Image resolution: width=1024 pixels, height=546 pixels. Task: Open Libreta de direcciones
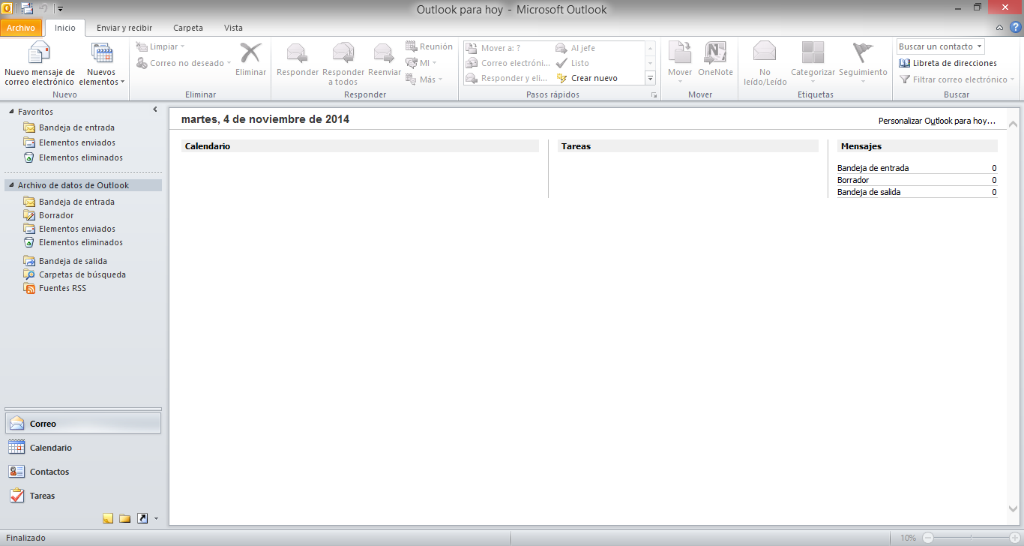tap(948, 63)
